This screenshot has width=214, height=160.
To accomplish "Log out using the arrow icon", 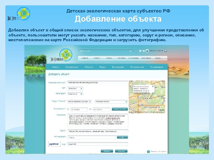I will coord(166,51).
